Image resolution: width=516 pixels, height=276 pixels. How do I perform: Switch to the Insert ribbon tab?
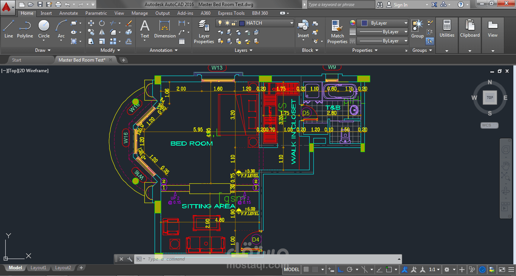46,13
